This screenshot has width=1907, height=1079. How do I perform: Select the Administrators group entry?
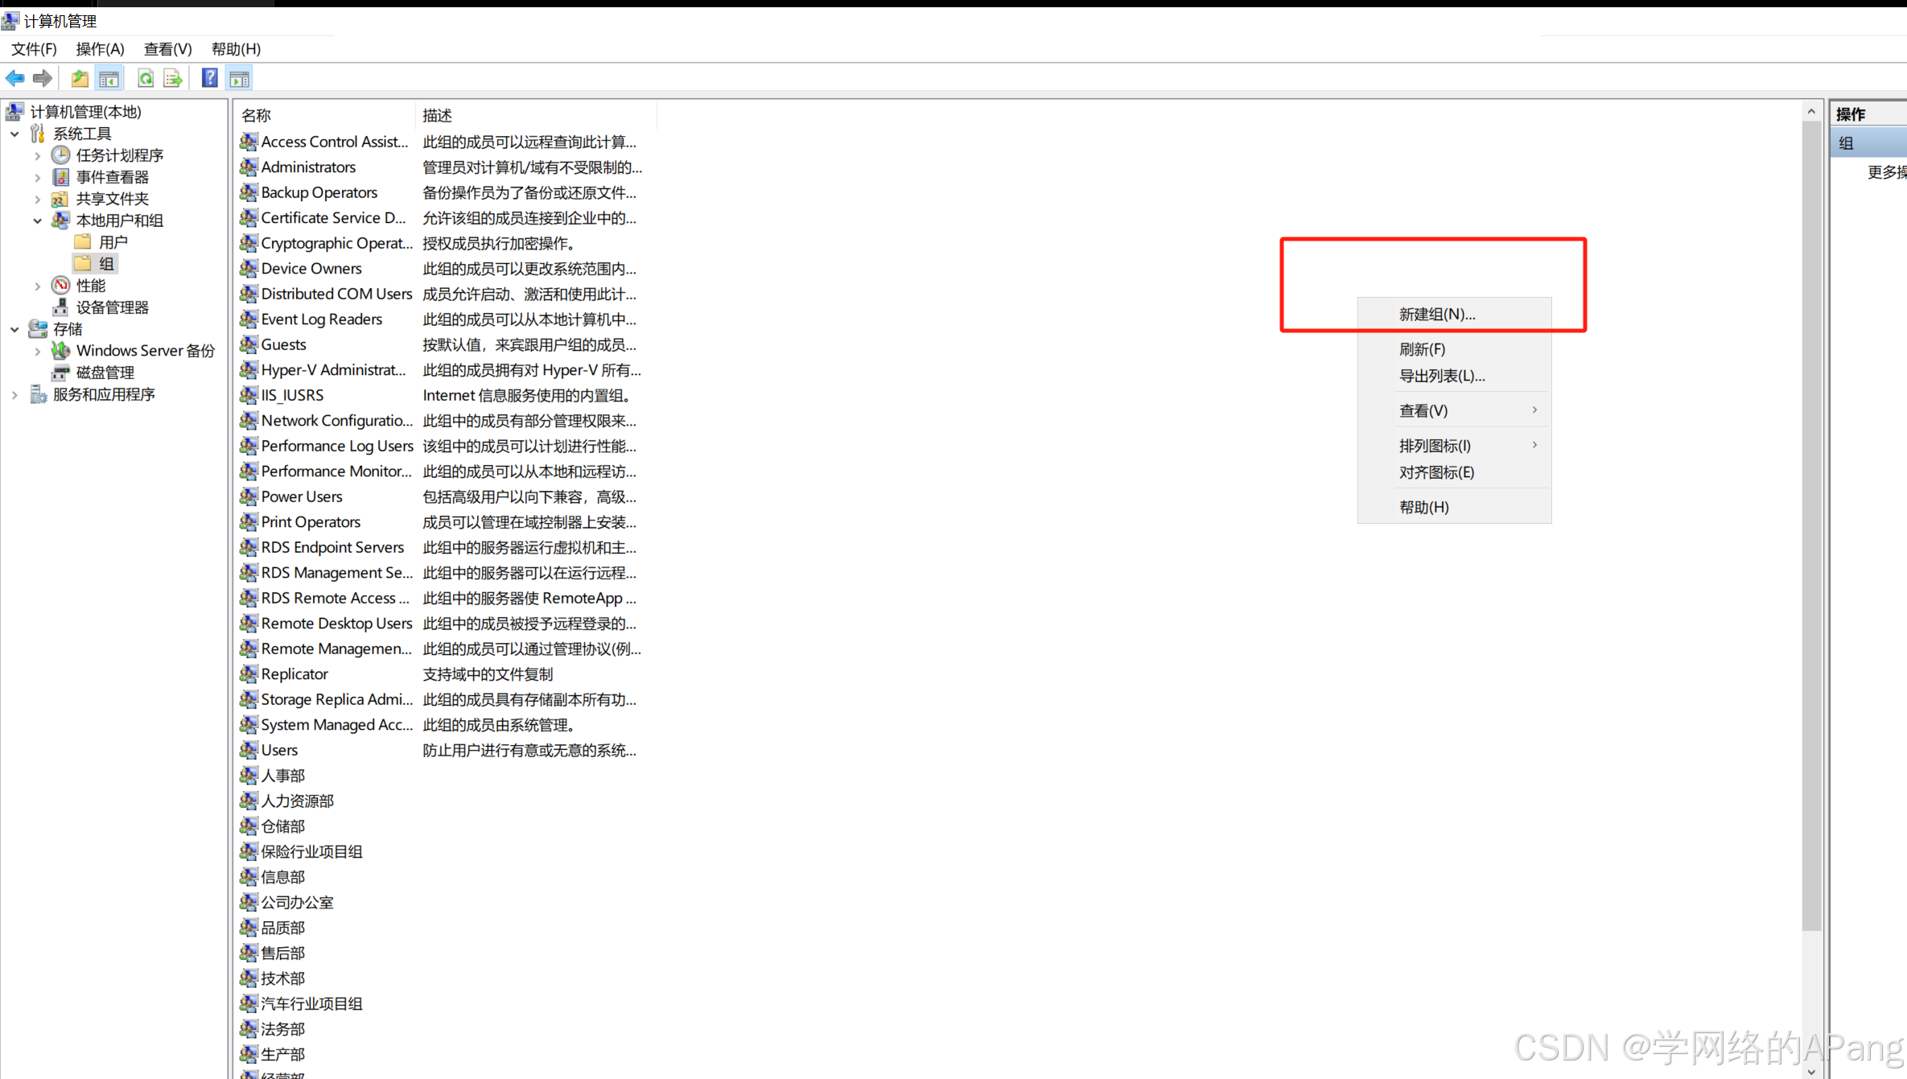coord(308,167)
